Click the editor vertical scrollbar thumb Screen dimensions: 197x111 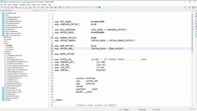[192, 33]
